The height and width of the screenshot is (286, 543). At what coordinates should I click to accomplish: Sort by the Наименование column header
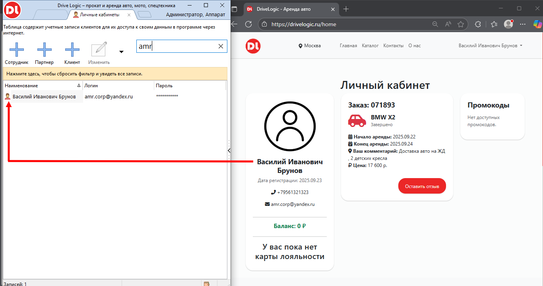tap(43, 86)
